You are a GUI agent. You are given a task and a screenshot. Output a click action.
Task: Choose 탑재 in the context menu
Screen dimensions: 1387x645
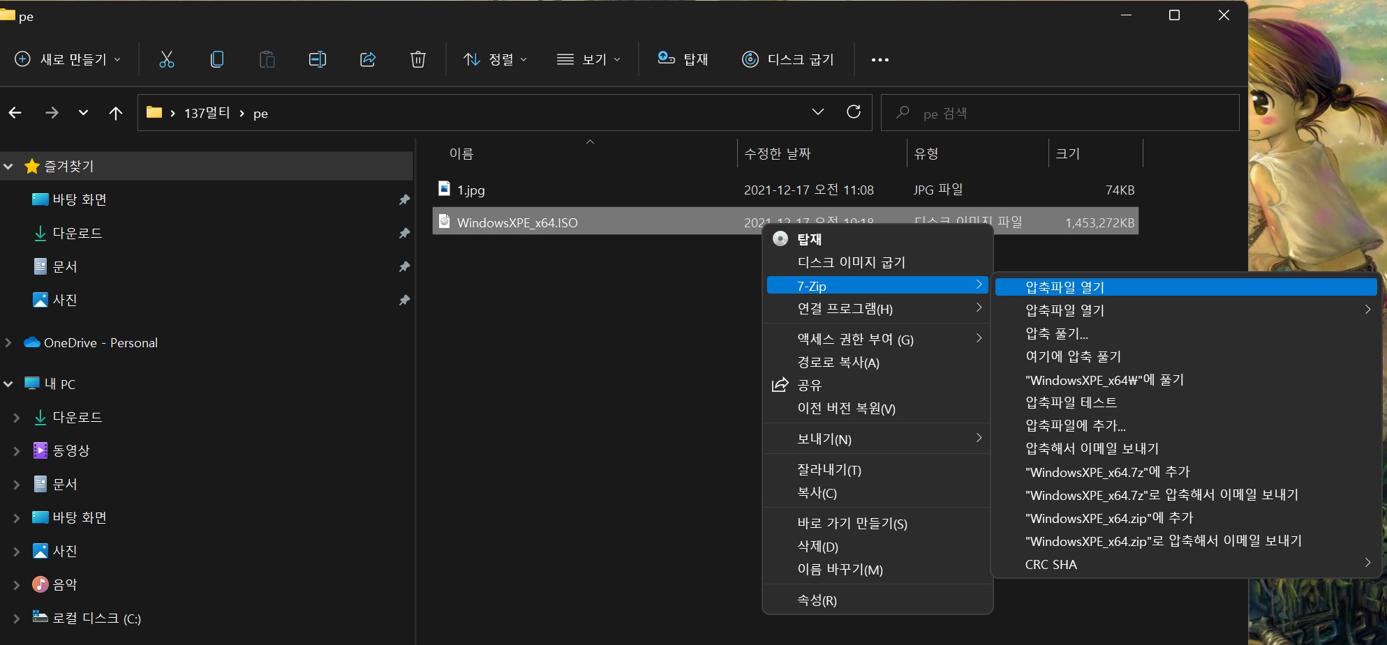pyautogui.click(x=810, y=239)
